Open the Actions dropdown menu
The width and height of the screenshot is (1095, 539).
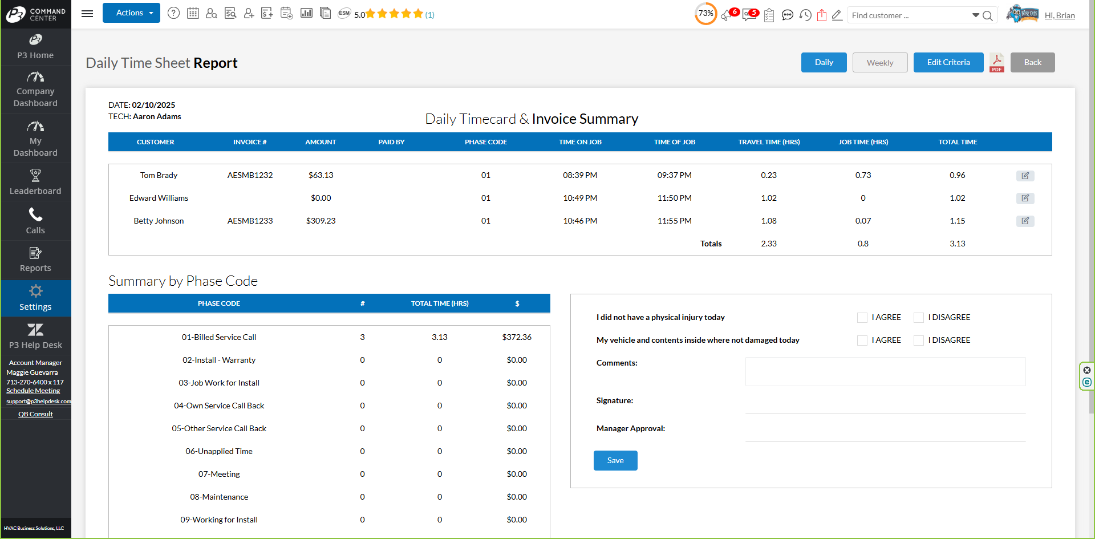(131, 13)
